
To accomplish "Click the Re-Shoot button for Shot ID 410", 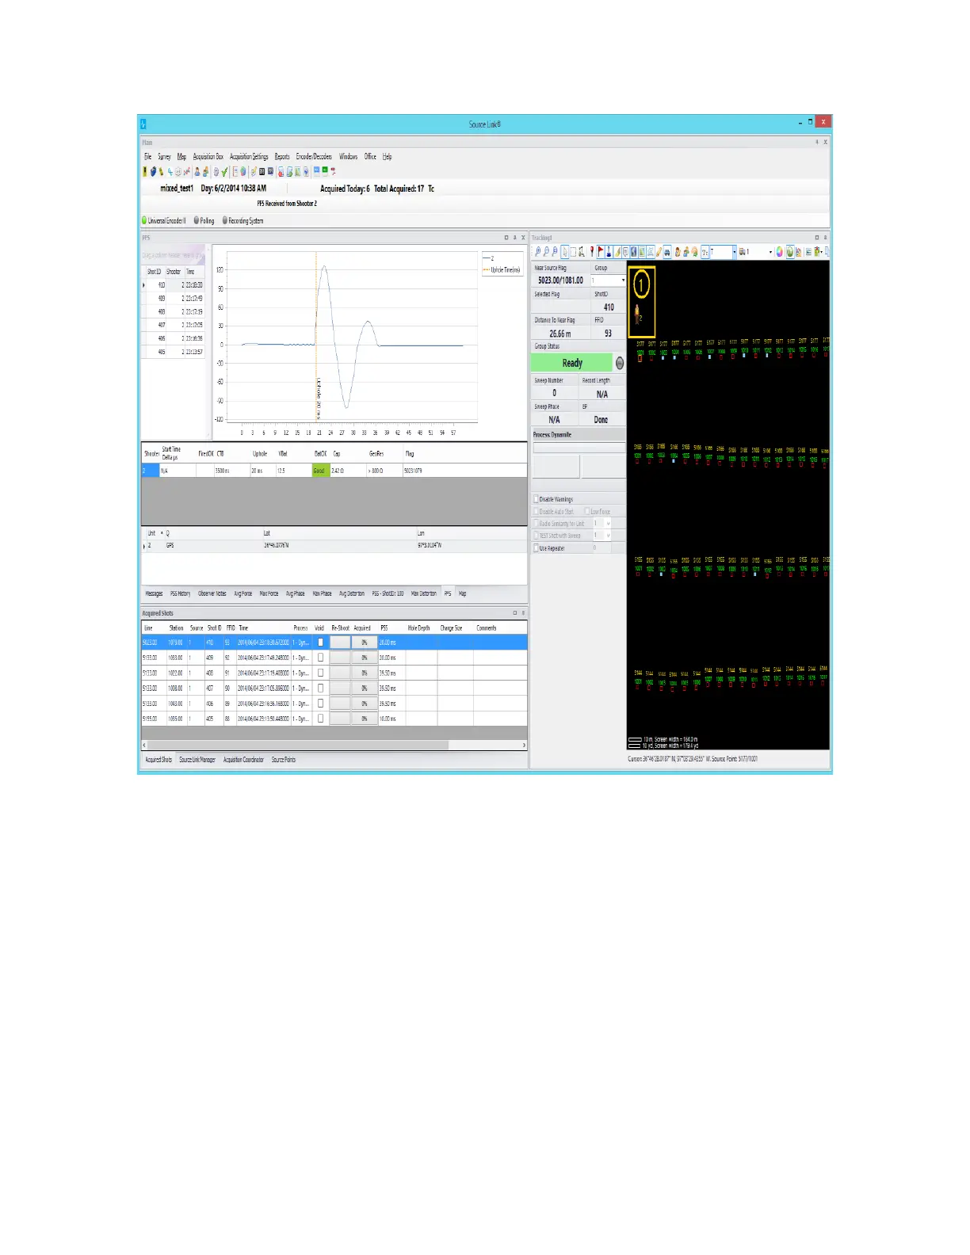I will click(x=340, y=642).
